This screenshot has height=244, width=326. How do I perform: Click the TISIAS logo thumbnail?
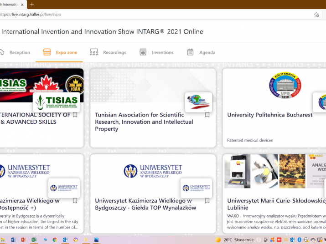tap(57, 102)
